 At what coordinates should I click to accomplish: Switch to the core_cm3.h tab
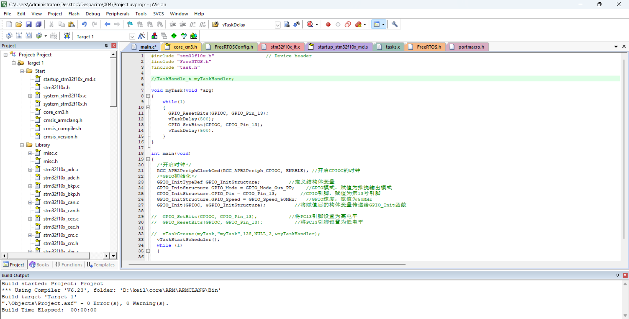click(182, 47)
